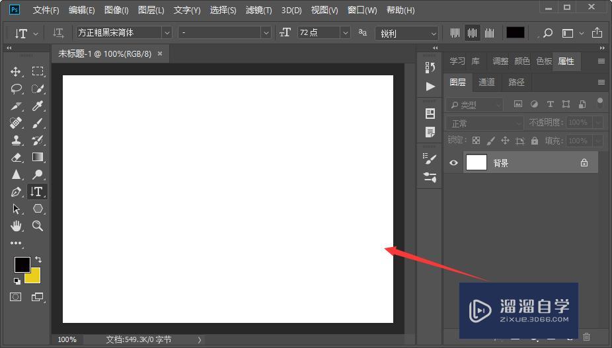The image size is (612, 348).
Task: Toggle Quick Mask mode
Action: (16, 297)
